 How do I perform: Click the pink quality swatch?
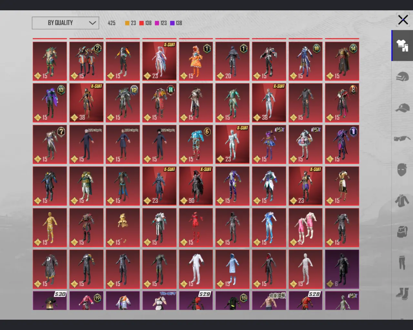[157, 23]
